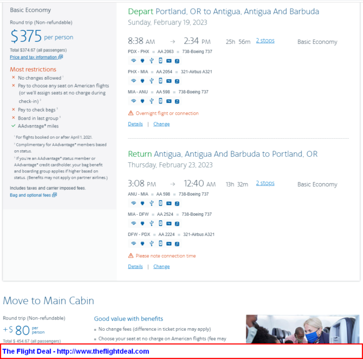Click warning icon beside Please note connection time
The height and width of the screenshot is (359, 363).
click(x=131, y=255)
